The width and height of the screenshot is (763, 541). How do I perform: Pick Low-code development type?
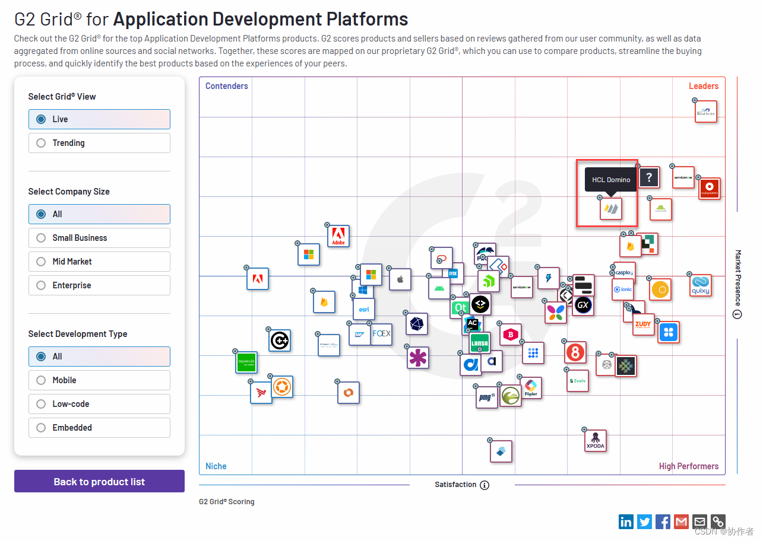(99, 404)
